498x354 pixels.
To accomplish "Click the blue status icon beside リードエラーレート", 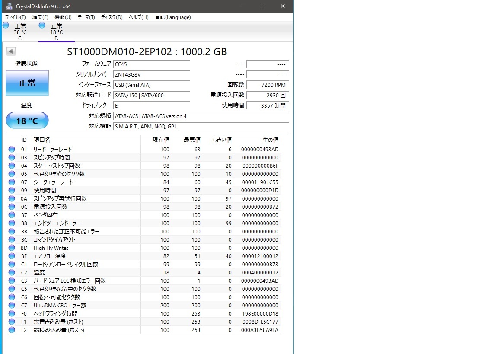I will pyautogui.click(x=11, y=149).
